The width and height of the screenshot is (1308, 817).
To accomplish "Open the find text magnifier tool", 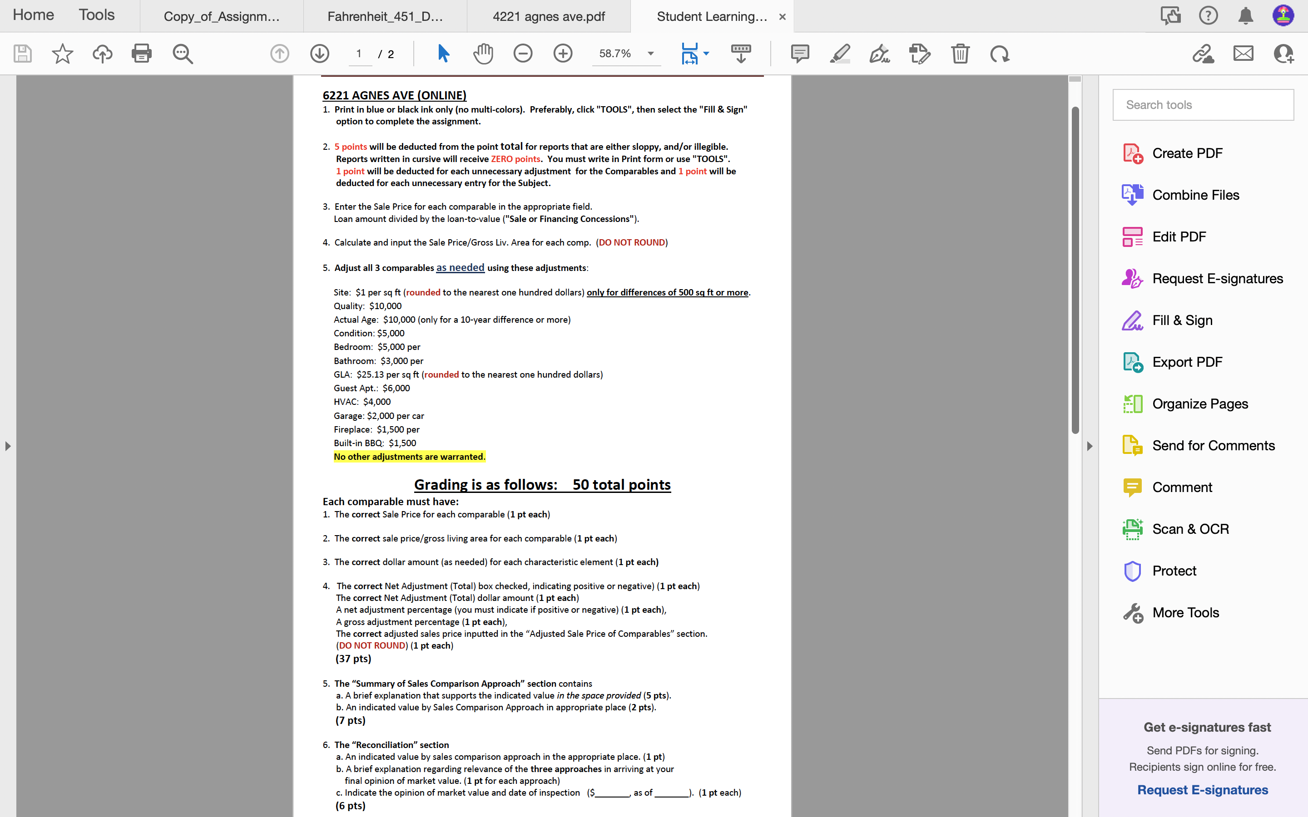I will (183, 54).
